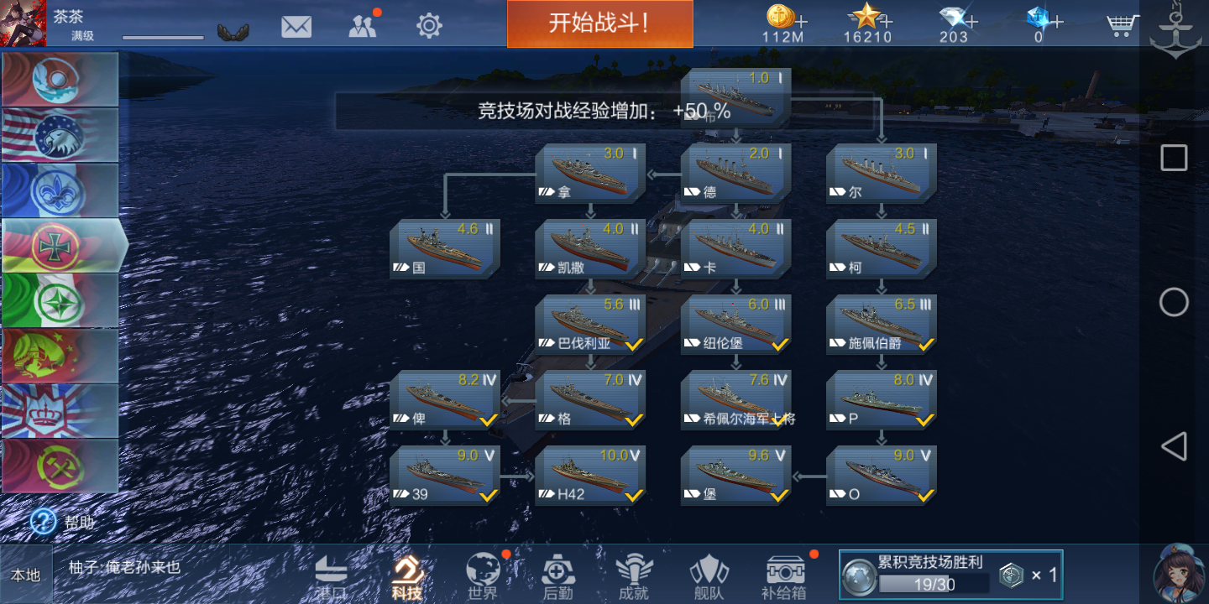Select the 巴伐利亚 ship card
Image resolution: width=1209 pixels, height=604 pixels.
tap(590, 325)
